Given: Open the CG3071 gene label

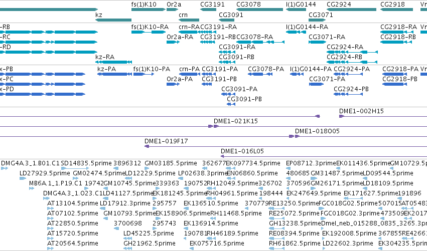Looking at the screenshot, I should click(x=321, y=15).
